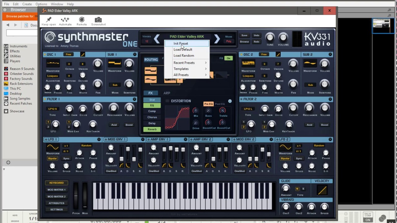Click the Browser search field
The image size is (397, 223).
click(22, 33)
